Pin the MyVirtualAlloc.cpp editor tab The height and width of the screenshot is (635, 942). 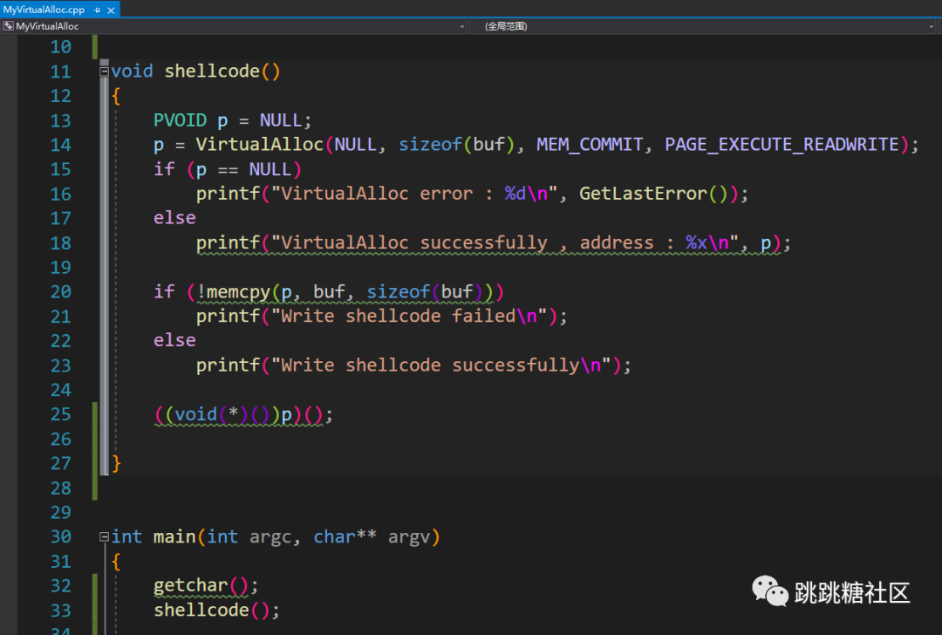coord(96,10)
